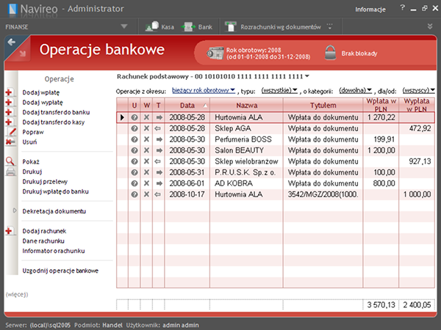Open Rozrachunki wg dokumentów from the toolbar
This screenshot has height=330, width=441.
tap(281, 26)
